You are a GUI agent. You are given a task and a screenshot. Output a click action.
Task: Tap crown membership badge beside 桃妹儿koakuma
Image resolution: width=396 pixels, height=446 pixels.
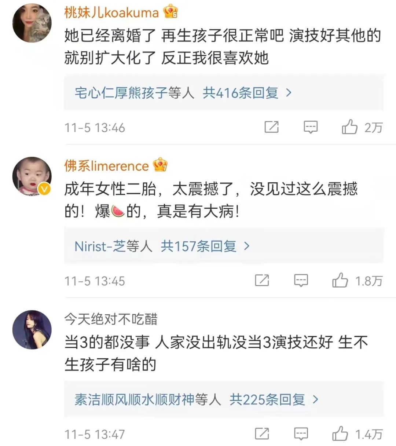click(x=171, y=12)
